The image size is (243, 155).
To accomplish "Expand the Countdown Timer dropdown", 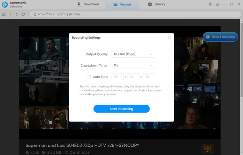I will click(133, 65).
